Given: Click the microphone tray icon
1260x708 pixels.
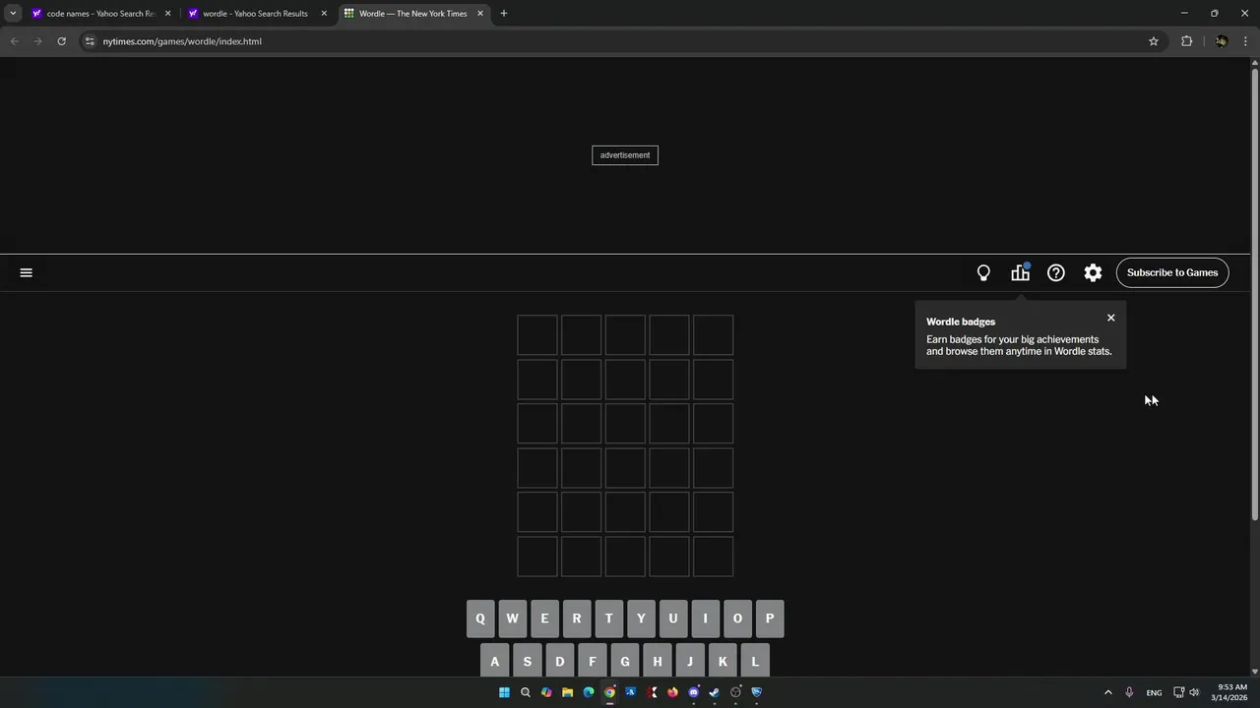Looking at the screenshot, I should [1129, 692].
